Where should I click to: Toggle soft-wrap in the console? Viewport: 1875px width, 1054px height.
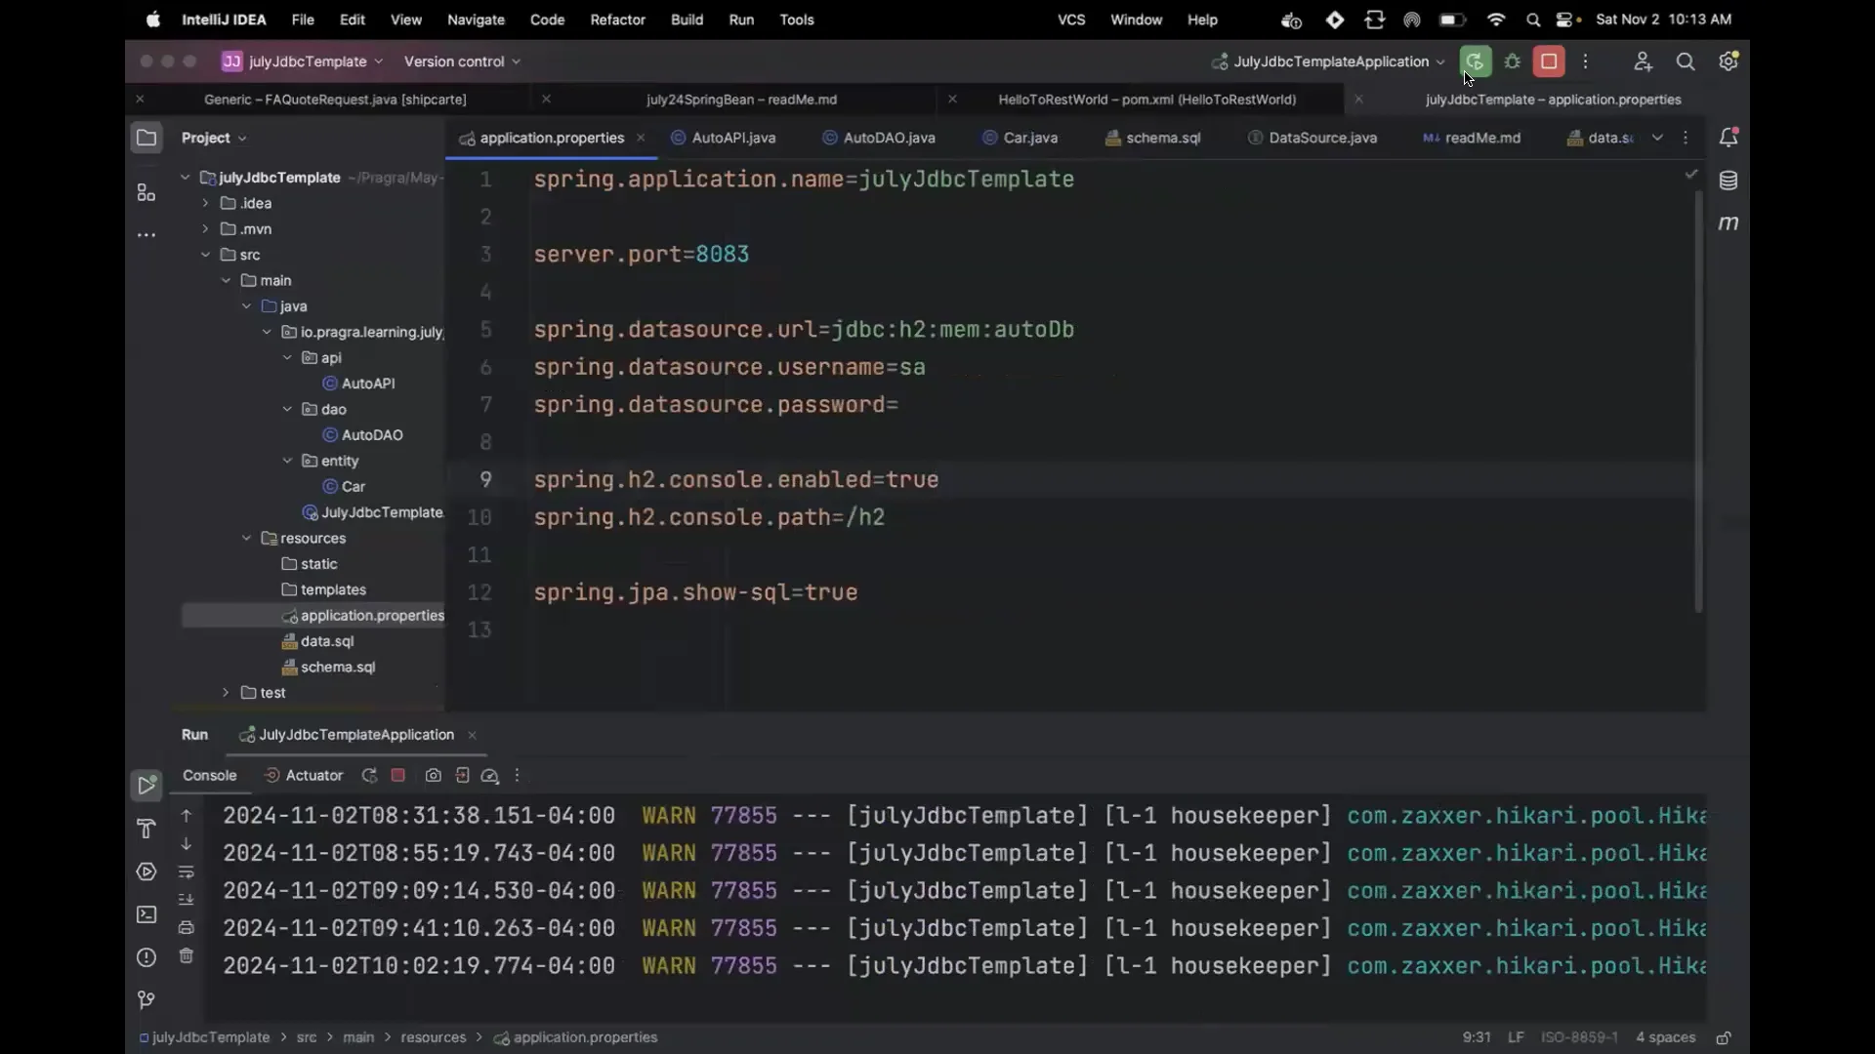point(187,872)
